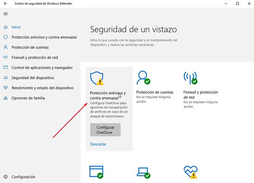This screenshot has height=183, width=254.
Task: Click the Configurar OneDrive button
Action: [106, 130]
